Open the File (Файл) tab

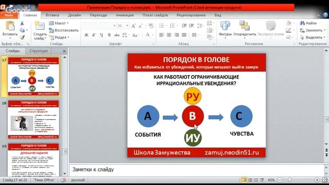(9, 15)
